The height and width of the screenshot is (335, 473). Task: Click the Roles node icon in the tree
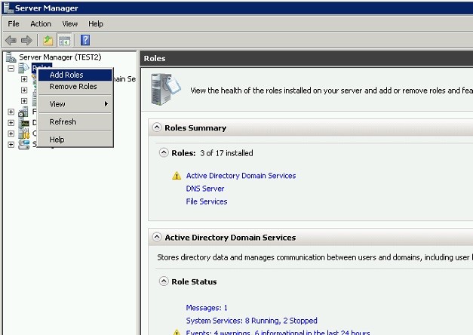23,68
